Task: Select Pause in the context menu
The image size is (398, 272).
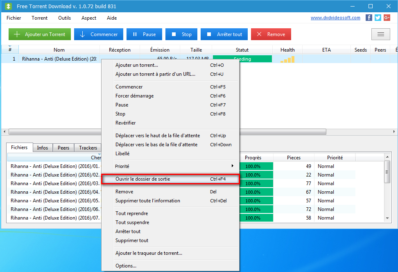Action: tap(170, 104)
